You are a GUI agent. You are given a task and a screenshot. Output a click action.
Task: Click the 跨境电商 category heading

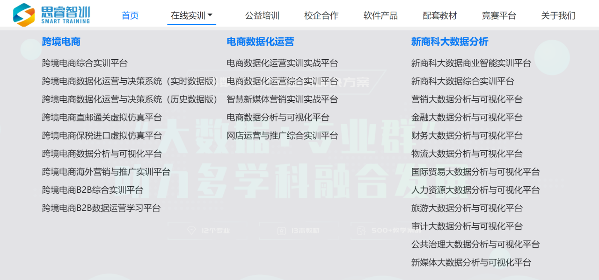[61, 42]
